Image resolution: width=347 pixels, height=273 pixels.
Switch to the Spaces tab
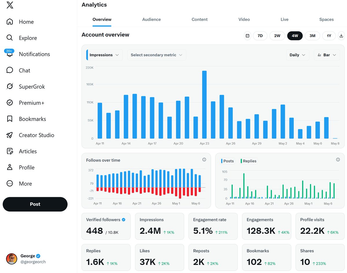pyautogui.click(x=326, y=19)
